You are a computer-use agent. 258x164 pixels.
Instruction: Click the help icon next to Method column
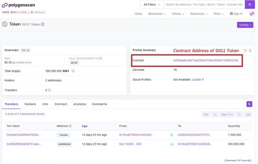click(x=70, y=126)
